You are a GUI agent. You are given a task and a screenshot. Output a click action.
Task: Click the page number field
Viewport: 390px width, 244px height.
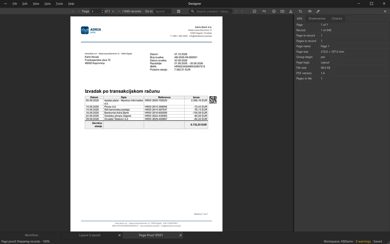95,11
